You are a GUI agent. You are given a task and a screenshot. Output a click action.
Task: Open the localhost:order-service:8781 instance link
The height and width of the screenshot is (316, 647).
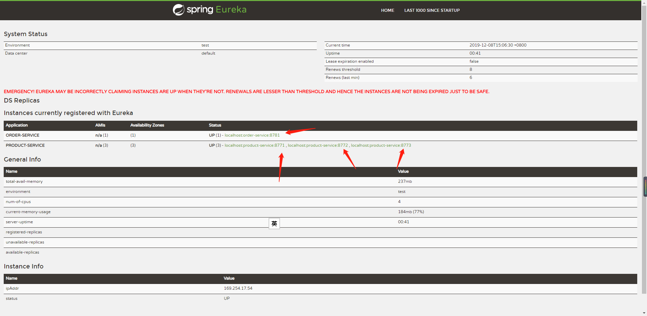pos(252,135)
